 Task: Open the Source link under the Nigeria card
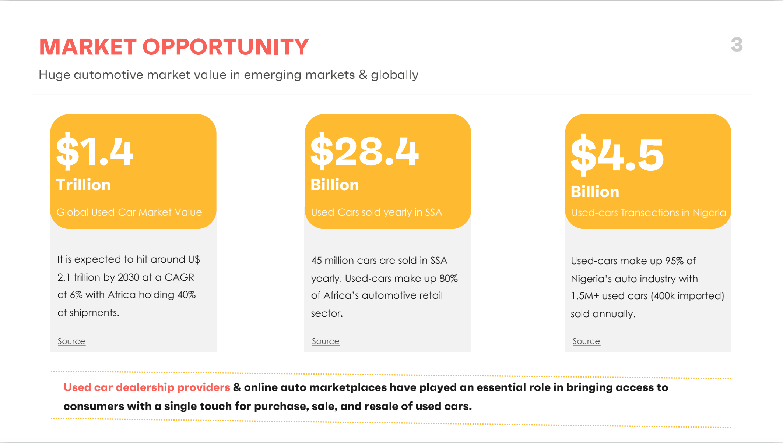586,341
